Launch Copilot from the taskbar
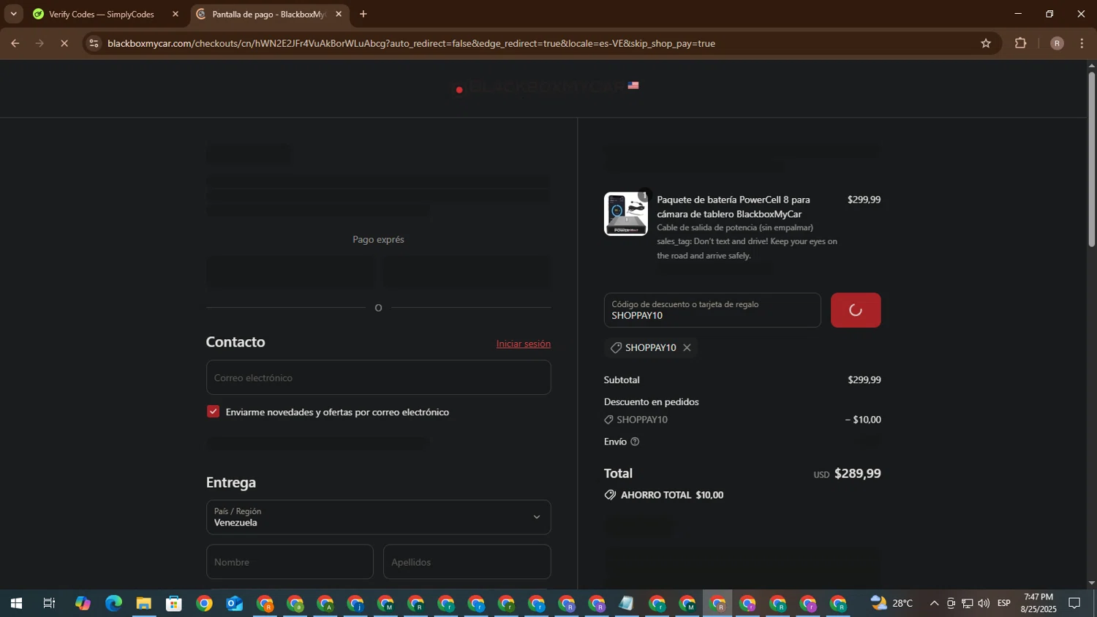1097x617 pixels. [83, 603]
